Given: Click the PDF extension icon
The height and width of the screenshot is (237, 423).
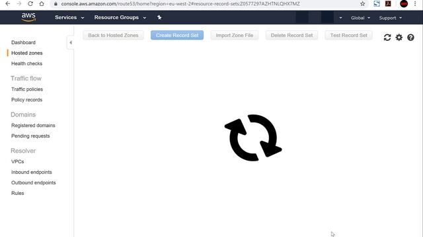Looking at the screenshot, I should point(388,4).
